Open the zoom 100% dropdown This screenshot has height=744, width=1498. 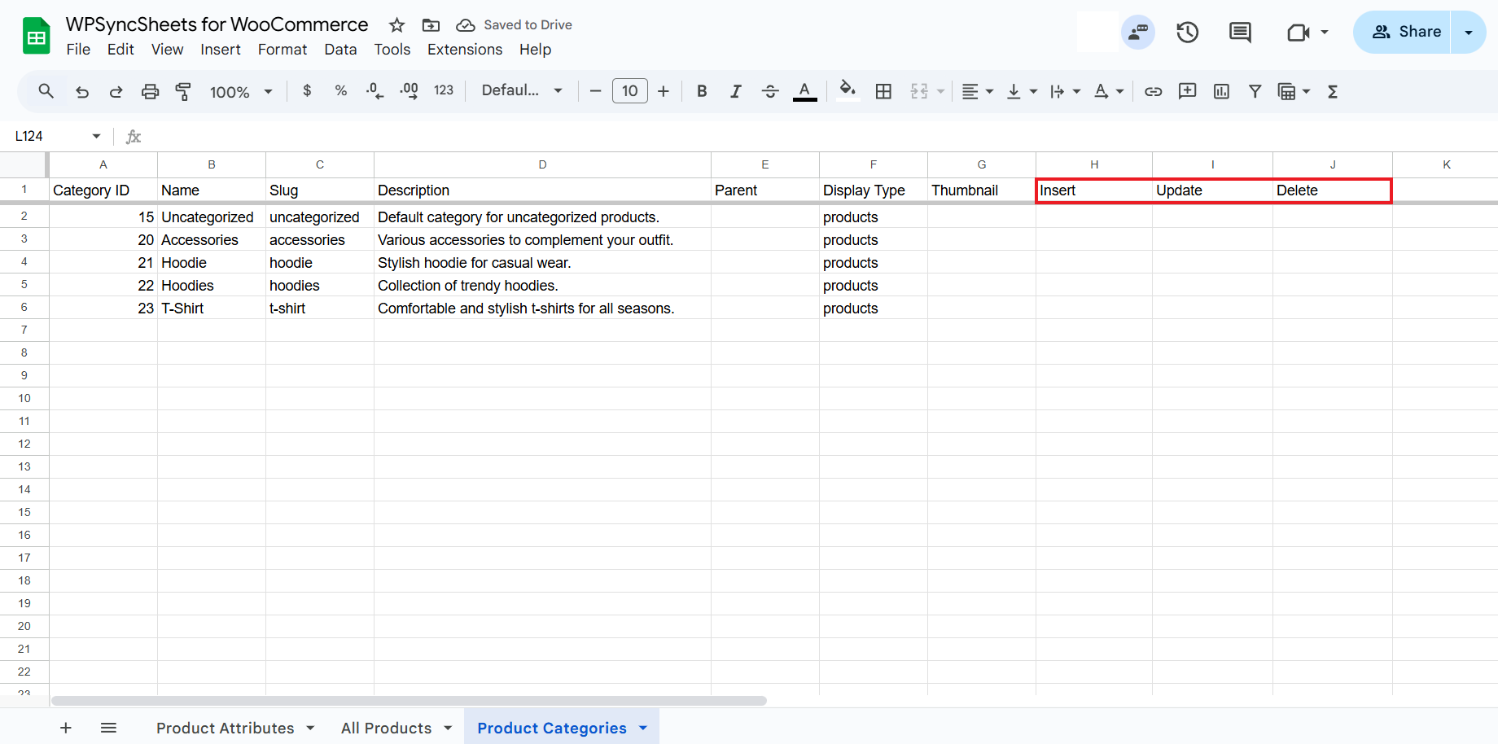click(241, 92)
